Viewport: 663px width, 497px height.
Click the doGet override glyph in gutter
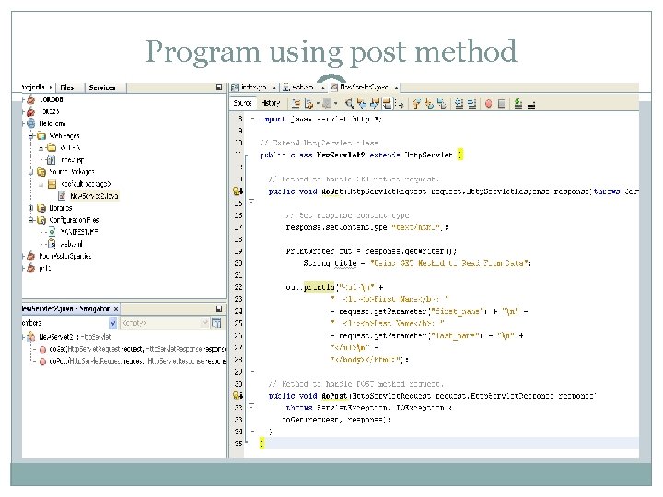[238, 191]
